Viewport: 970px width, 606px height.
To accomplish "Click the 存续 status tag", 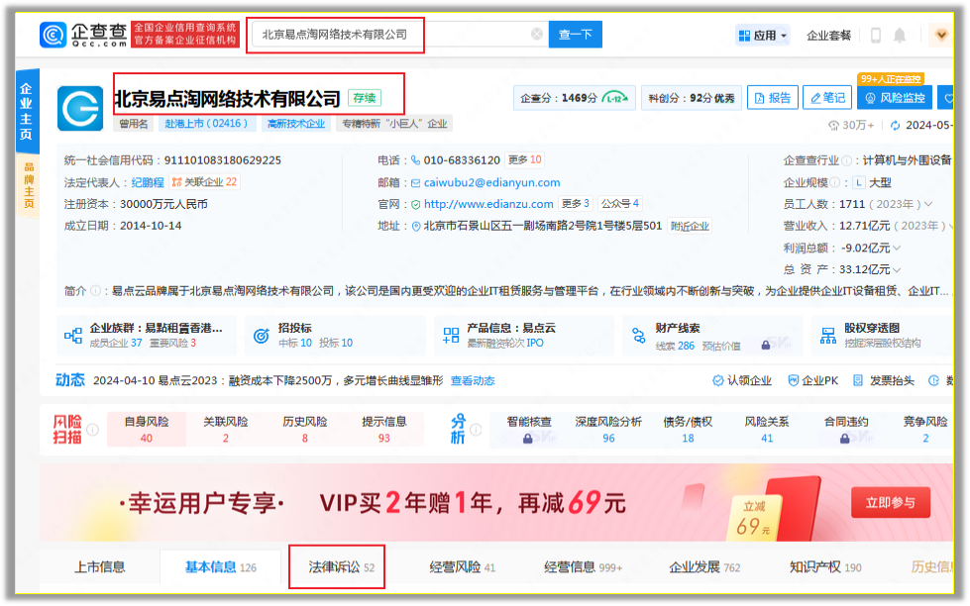I will 365,98.
